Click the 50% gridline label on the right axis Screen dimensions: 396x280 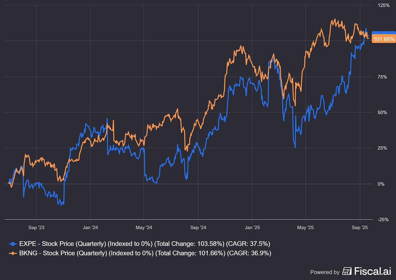(382, 112)
